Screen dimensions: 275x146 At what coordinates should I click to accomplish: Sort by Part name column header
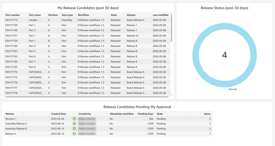pos(35,15)
